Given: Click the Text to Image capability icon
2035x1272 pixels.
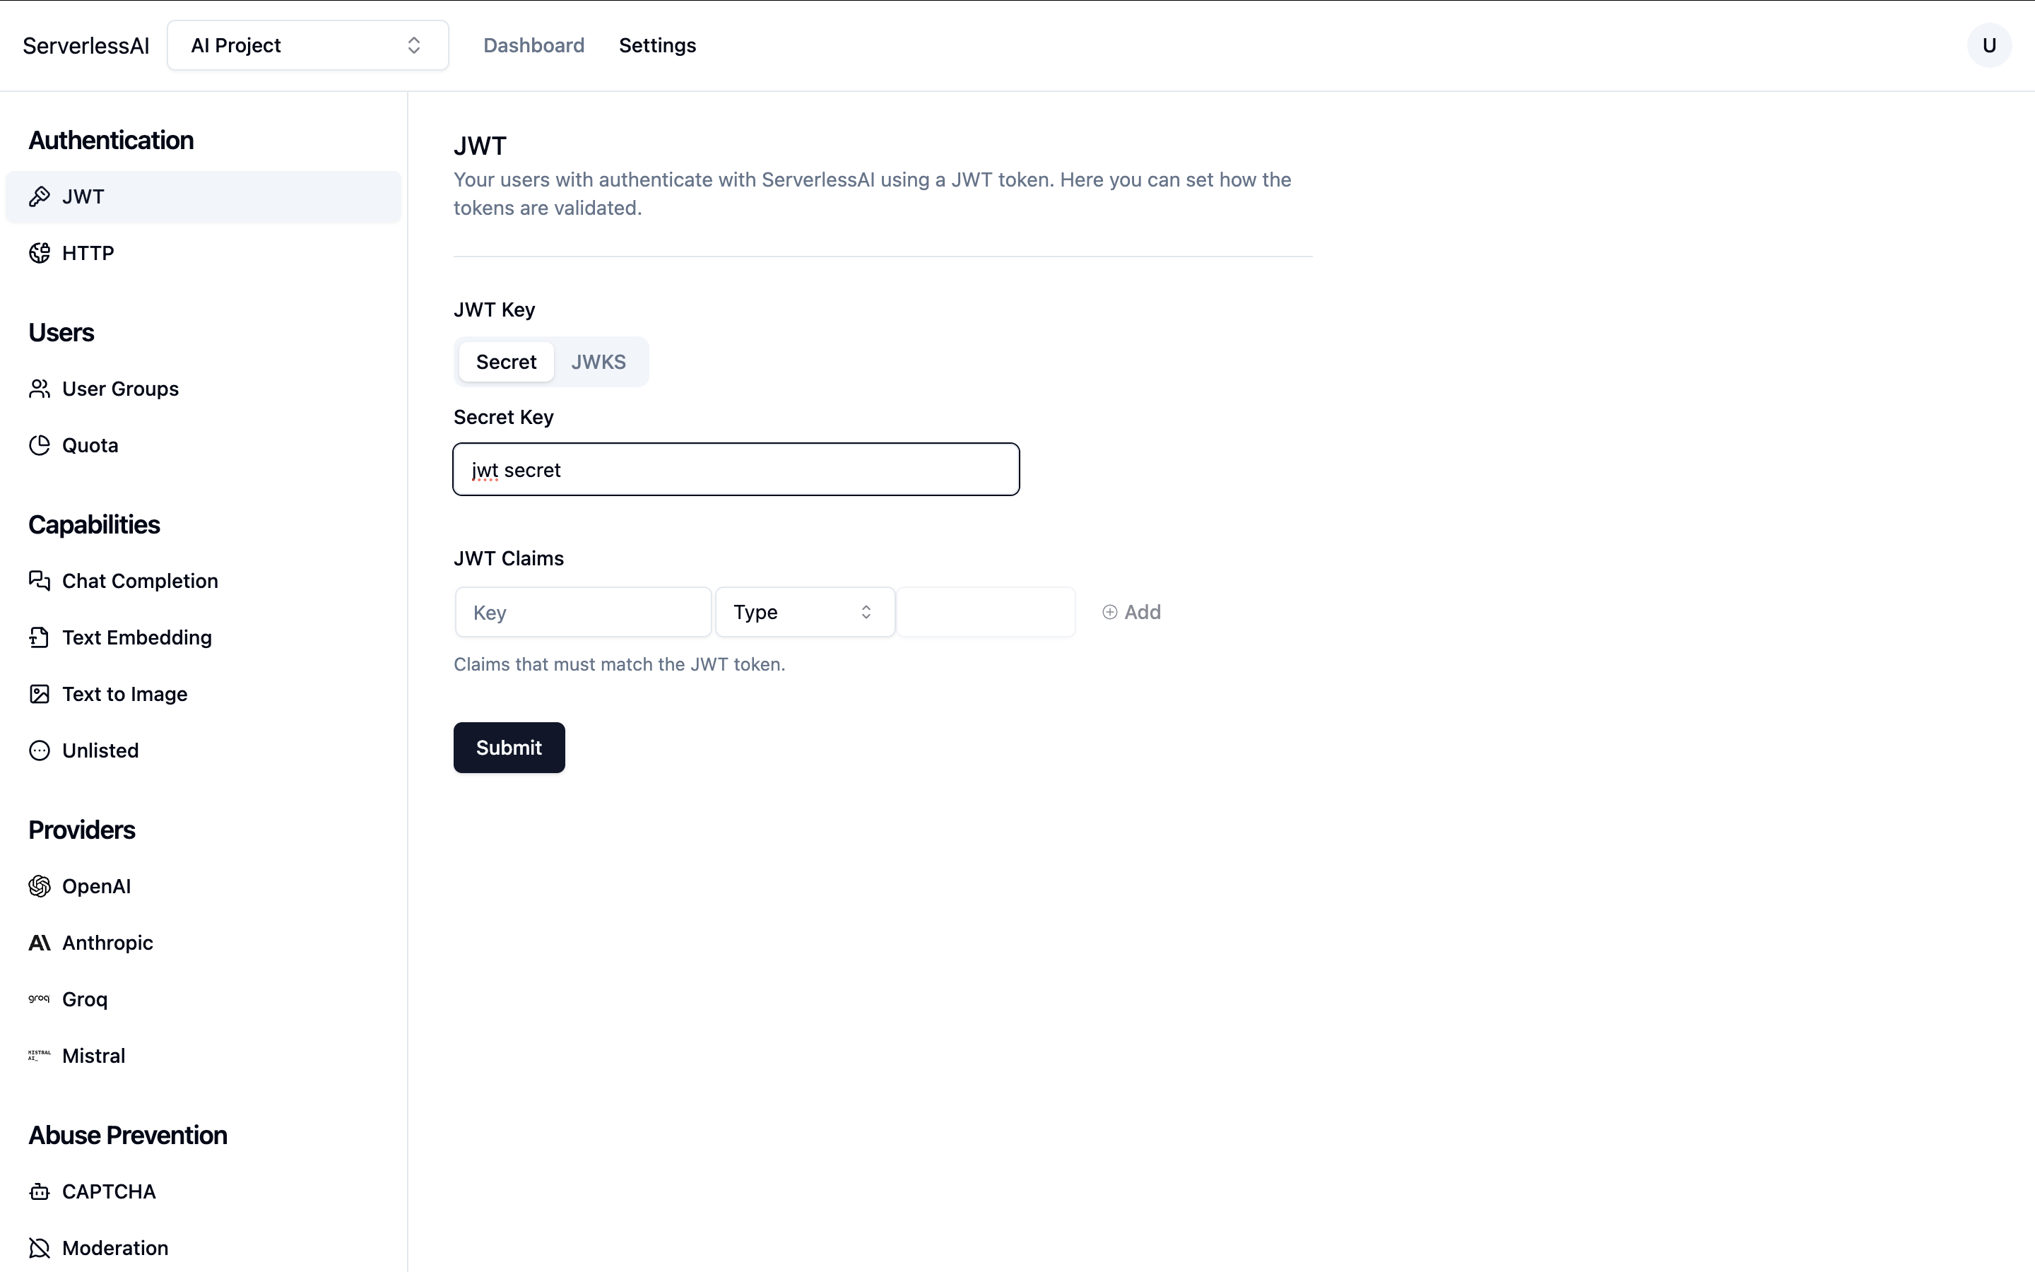Looking at the screenshot, I should click(x=40, y=693).
